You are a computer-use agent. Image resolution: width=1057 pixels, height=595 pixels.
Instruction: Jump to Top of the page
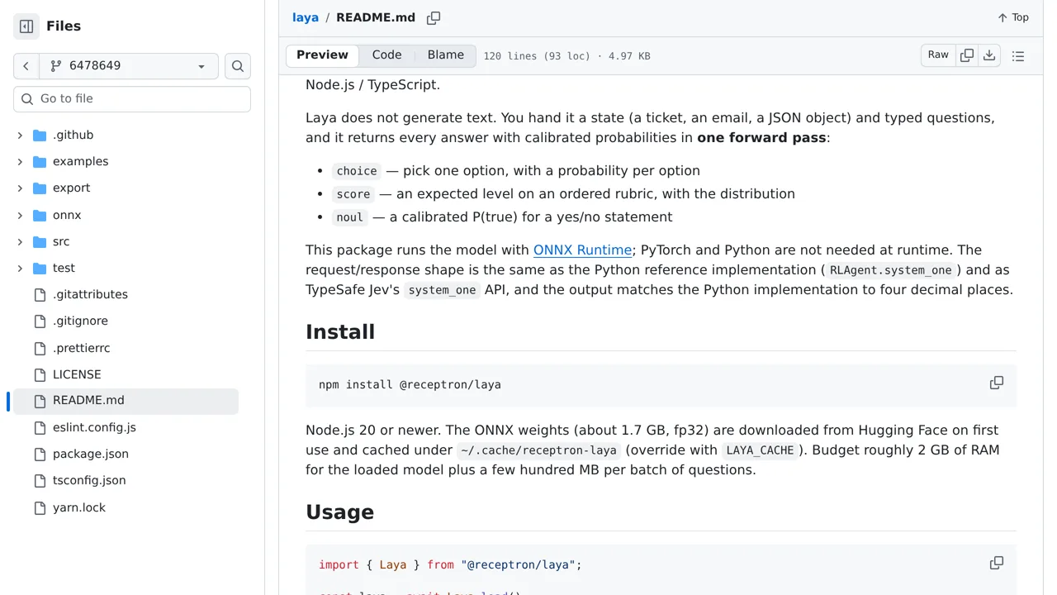click(1013, 18)
